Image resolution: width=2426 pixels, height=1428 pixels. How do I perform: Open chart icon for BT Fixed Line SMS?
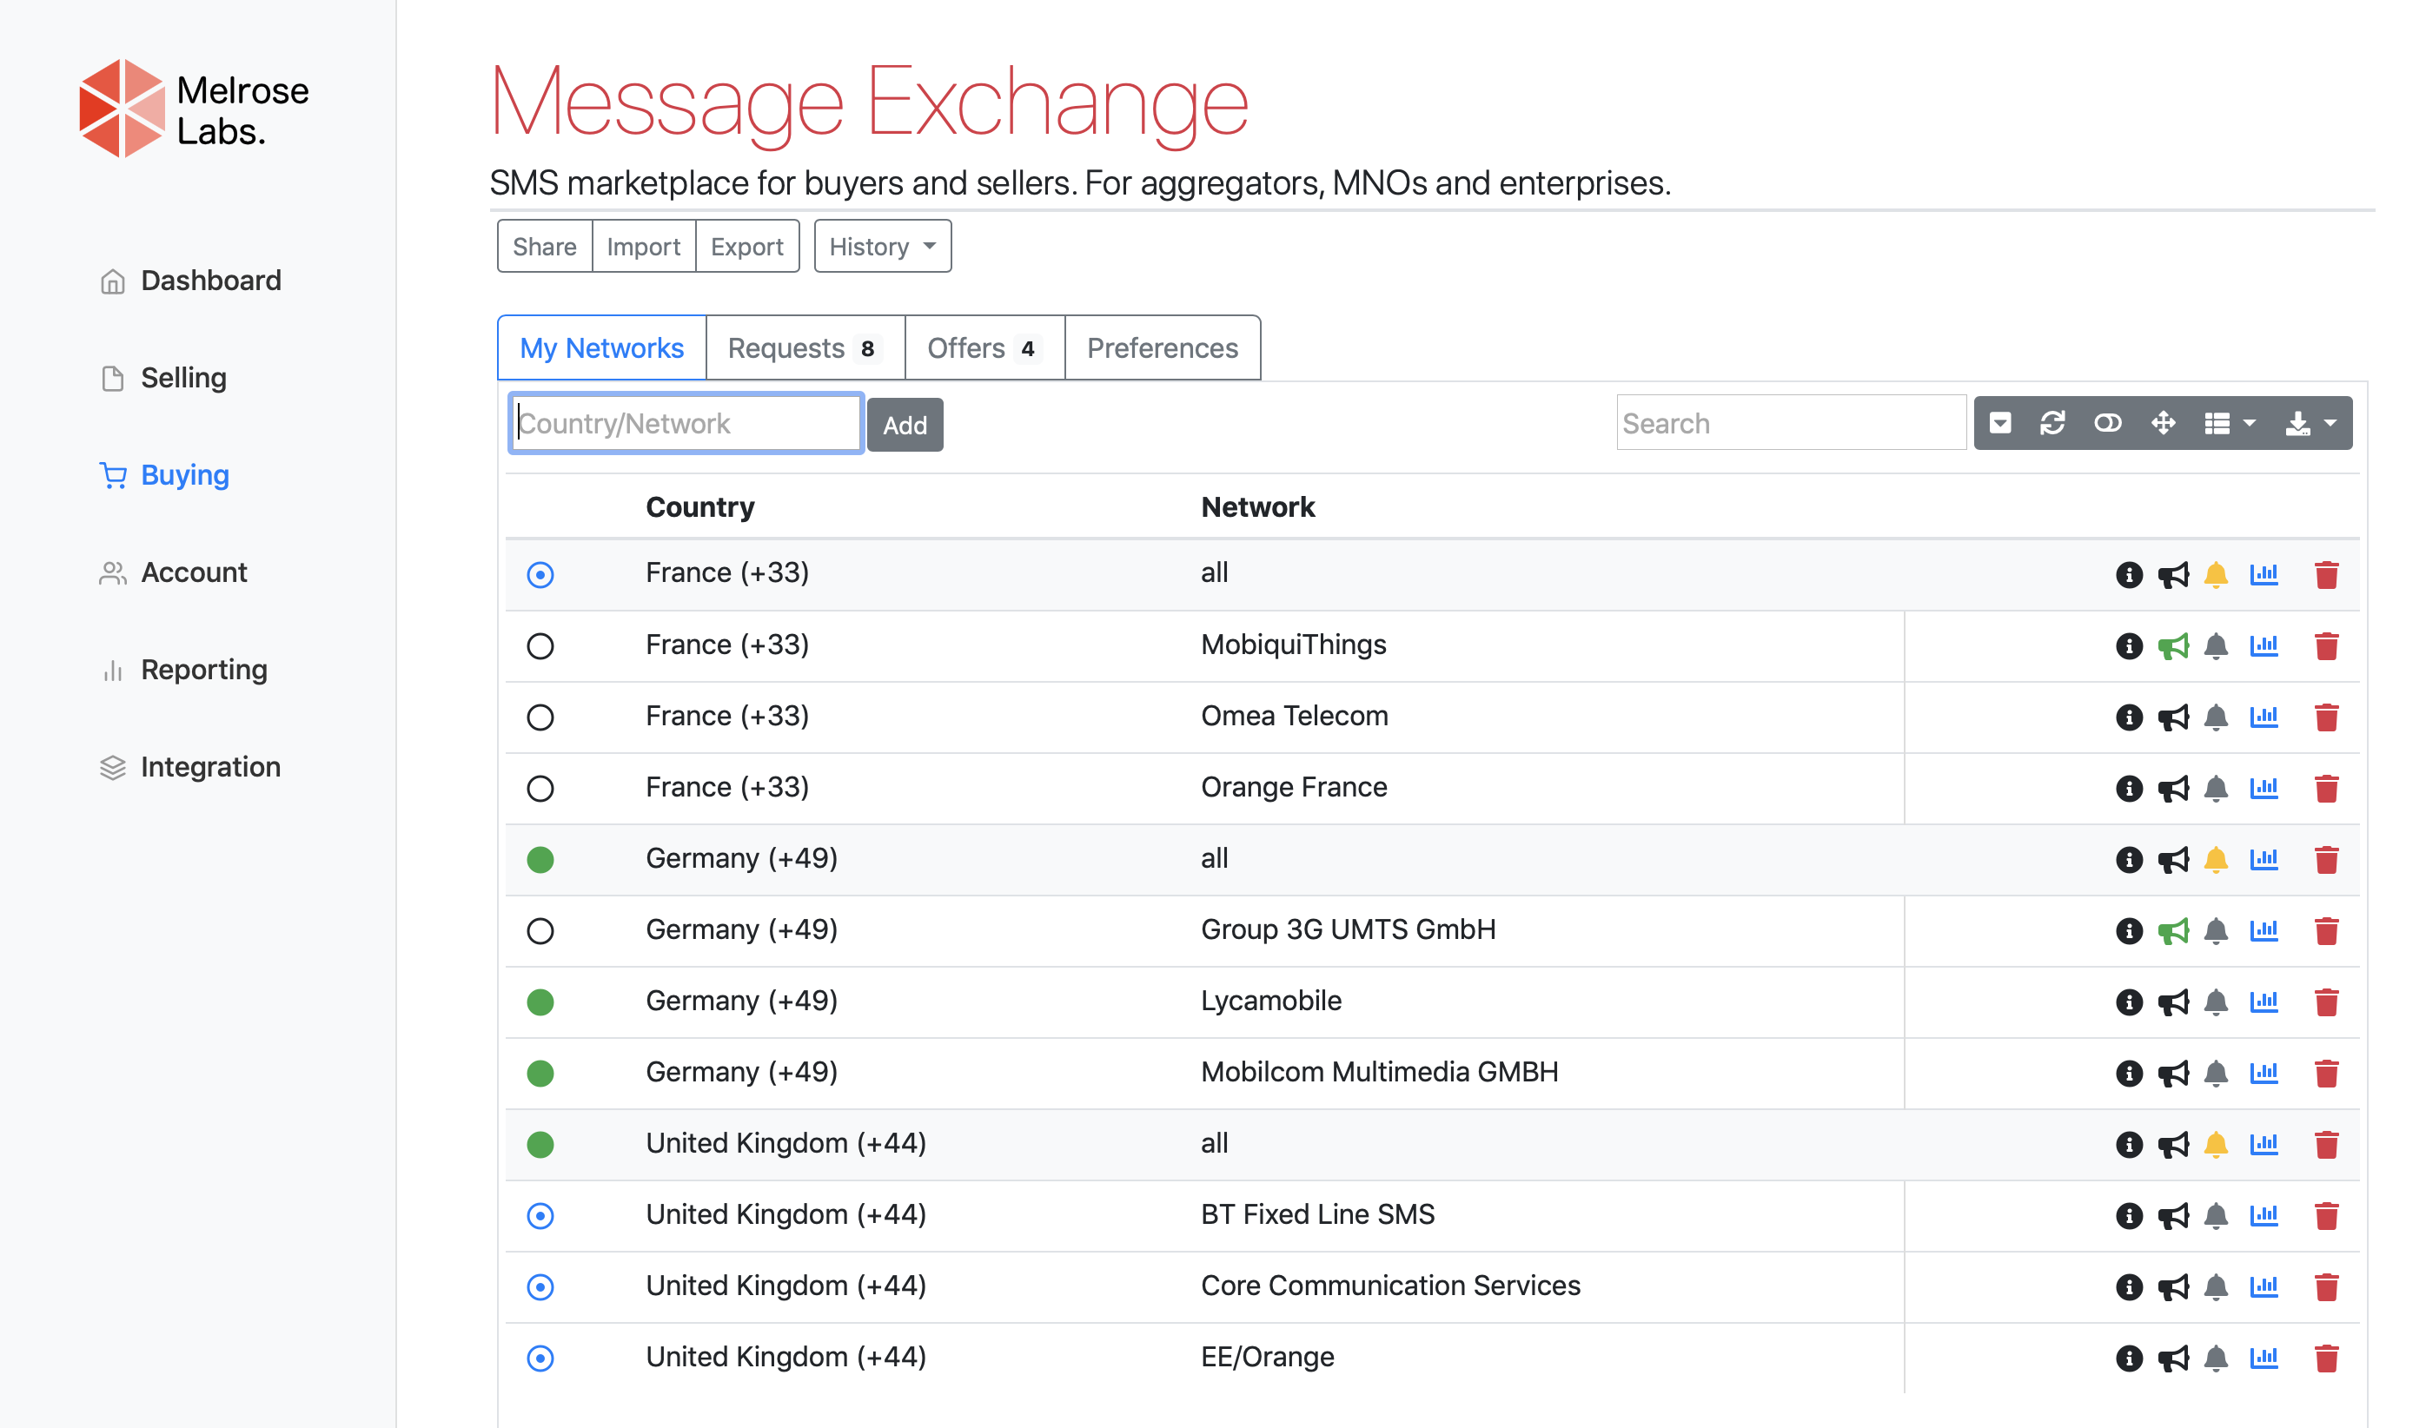[x=2264, y=1215]
